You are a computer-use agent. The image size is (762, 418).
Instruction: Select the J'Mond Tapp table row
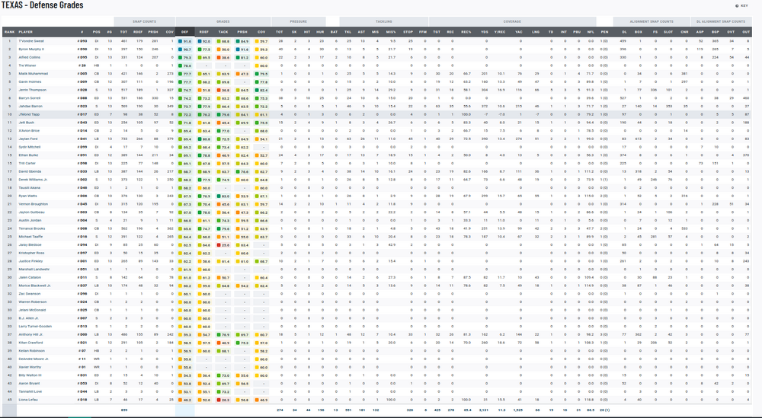pos(381,114)
